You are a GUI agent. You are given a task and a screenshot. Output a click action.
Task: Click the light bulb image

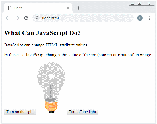[51, 88]
